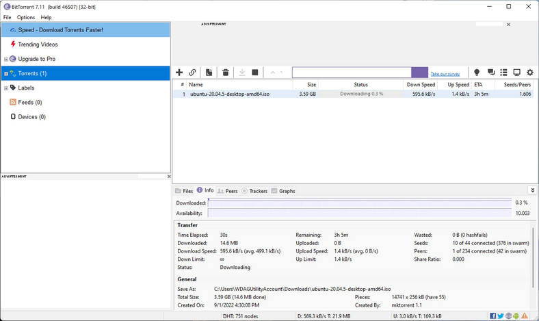Open the Options menu
This screenshot has height=321, width=539.
coord(26,17)
